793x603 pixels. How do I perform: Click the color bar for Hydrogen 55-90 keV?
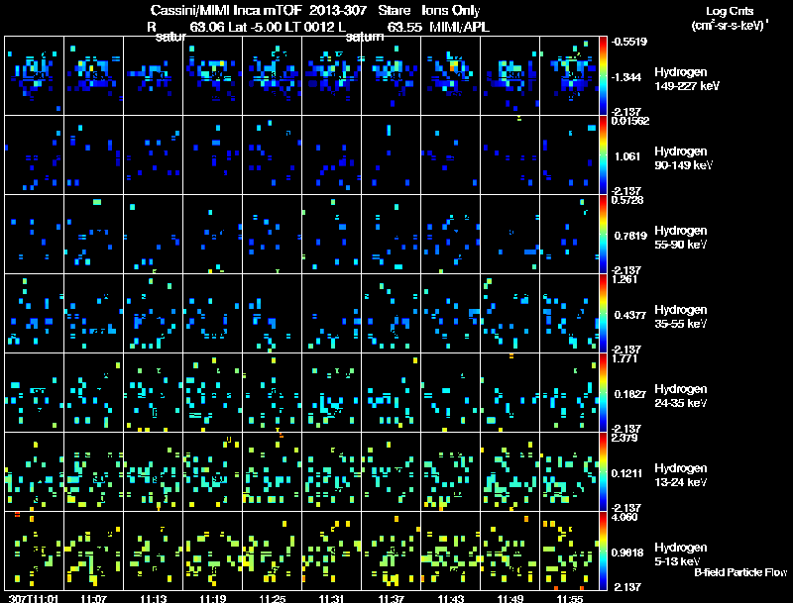pyautogui.click(x=603, y=235)
